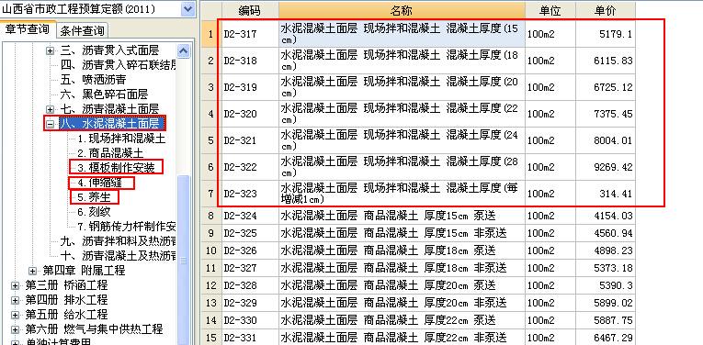Click the 编码 column header

pos(249,11)
